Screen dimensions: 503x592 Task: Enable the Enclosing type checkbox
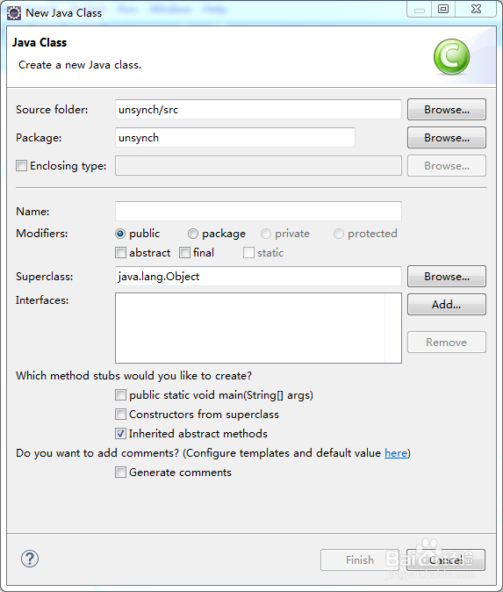22,166
